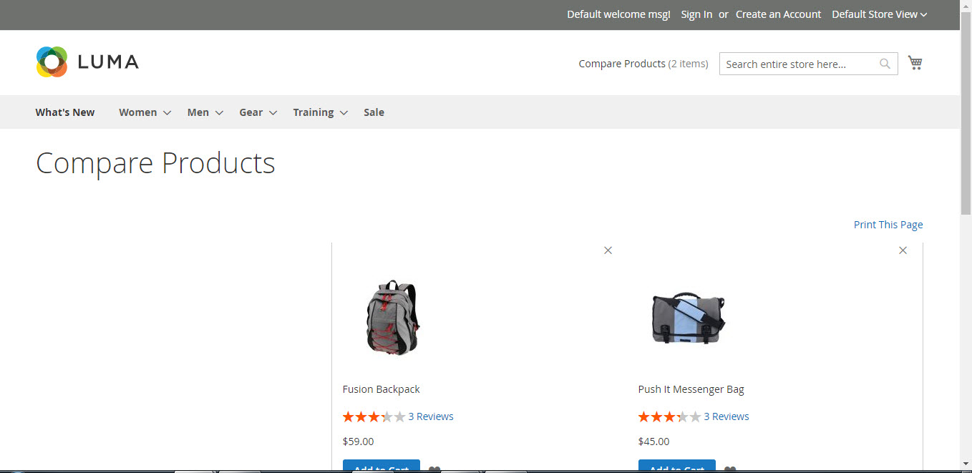This screenshot has height=473, width=972.
Task: Expand the Women navigation dropdown
Action: pyautogui.click(x=138, y=112)
